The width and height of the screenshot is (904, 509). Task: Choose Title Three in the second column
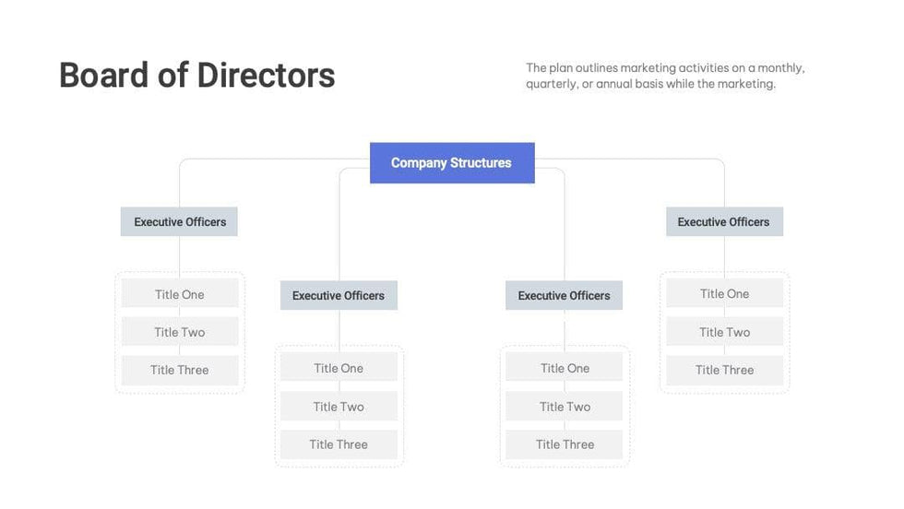[339, 444]
